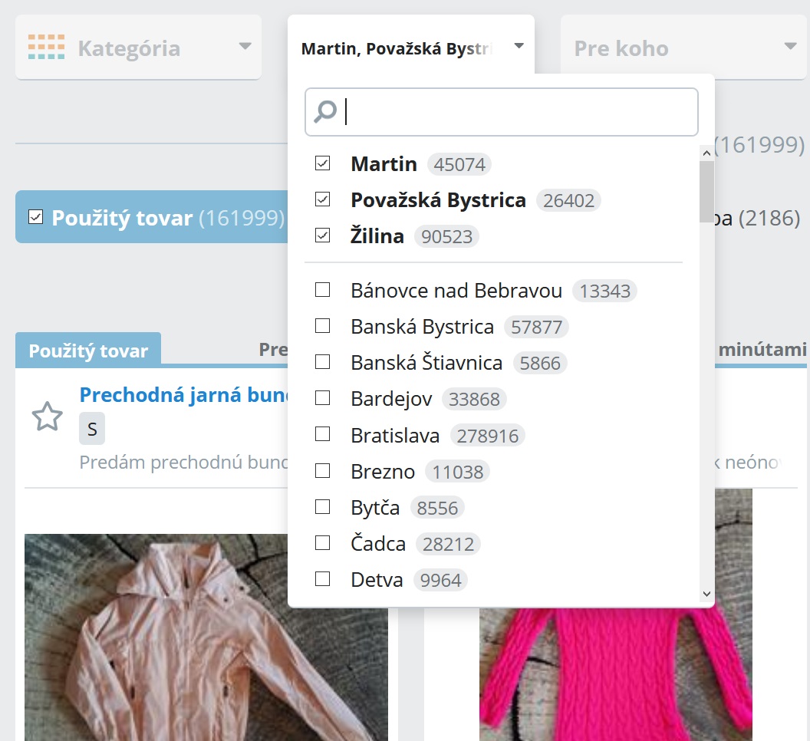Click the favorite star icon on the listing

[x=47, y=417]
